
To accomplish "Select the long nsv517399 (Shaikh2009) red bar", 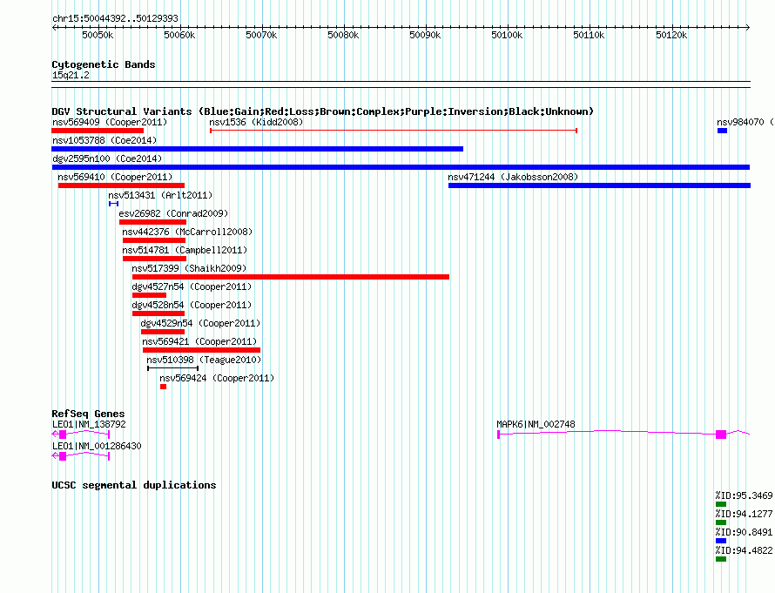I will pyautogui.click(x=291, y=277).
